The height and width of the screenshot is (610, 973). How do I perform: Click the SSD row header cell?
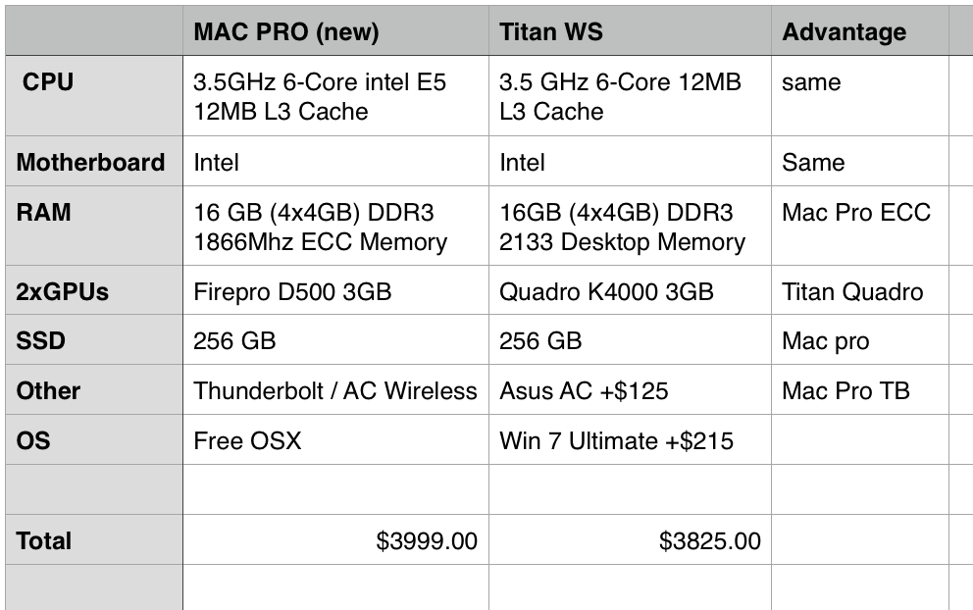pos(94,340)
